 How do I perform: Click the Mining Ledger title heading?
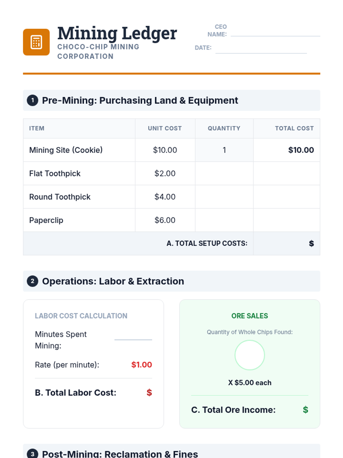[117, 33]
